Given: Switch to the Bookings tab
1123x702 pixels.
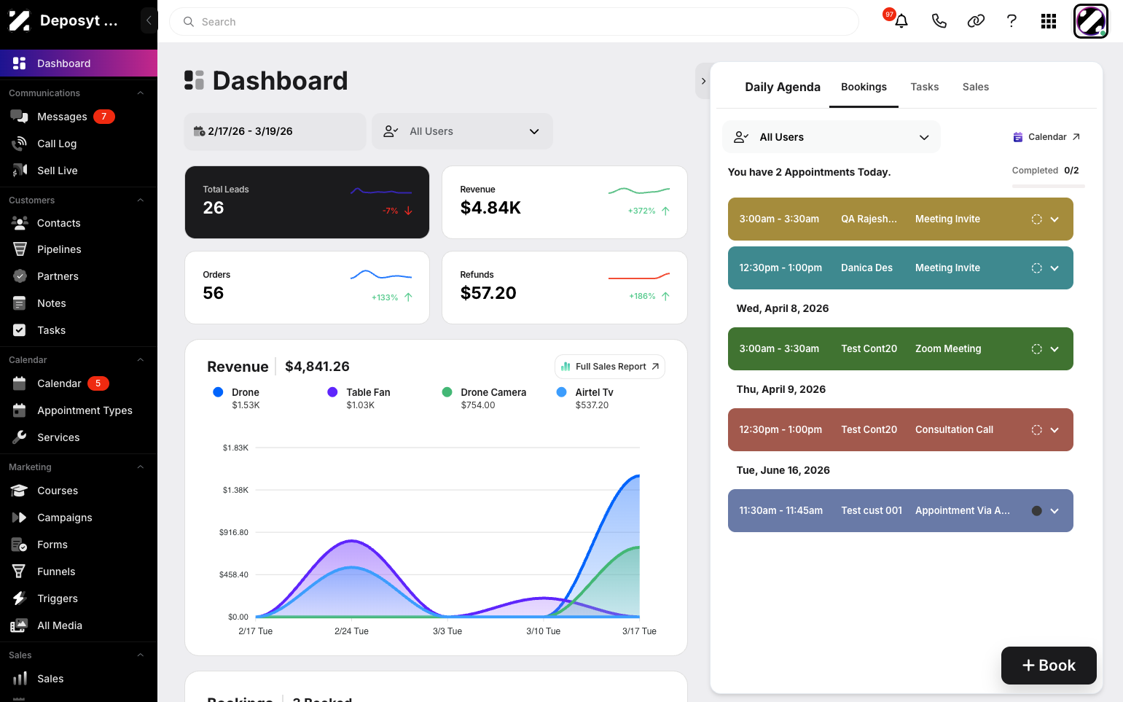Looking at the screenshot, I should pos(864,87).
